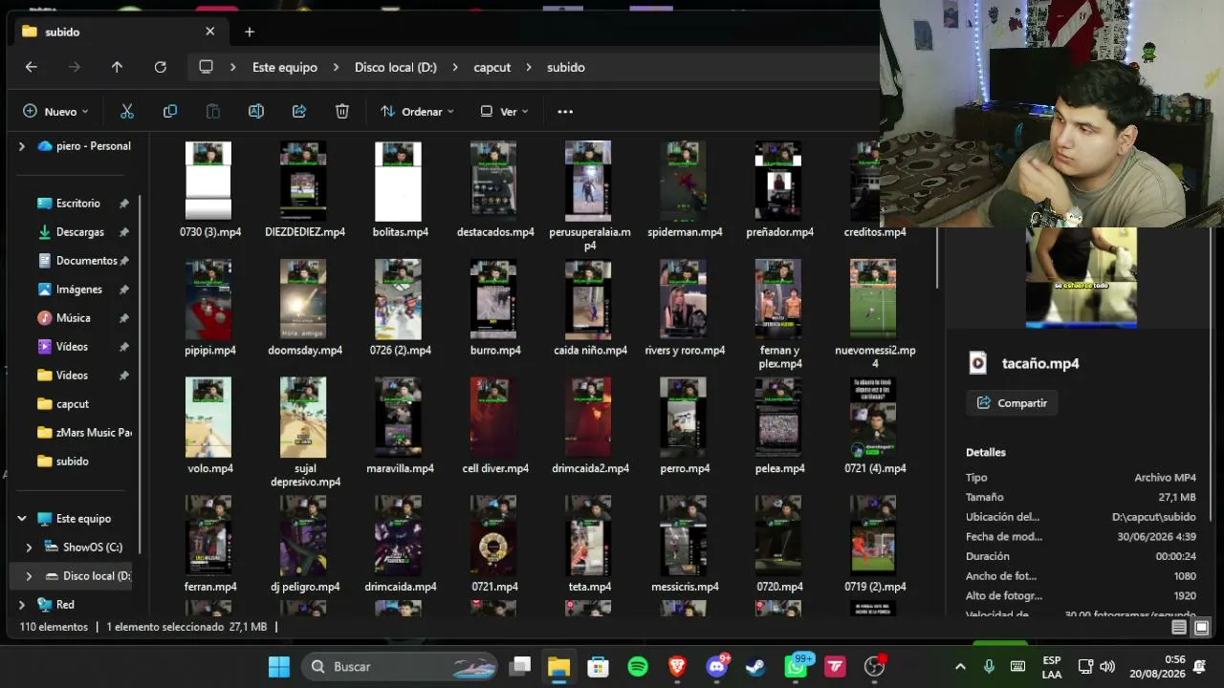Delete the selected file
1224x688 pixels.
342,112
